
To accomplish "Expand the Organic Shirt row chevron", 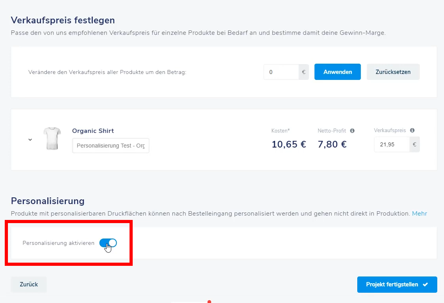I will pos(30,140).
